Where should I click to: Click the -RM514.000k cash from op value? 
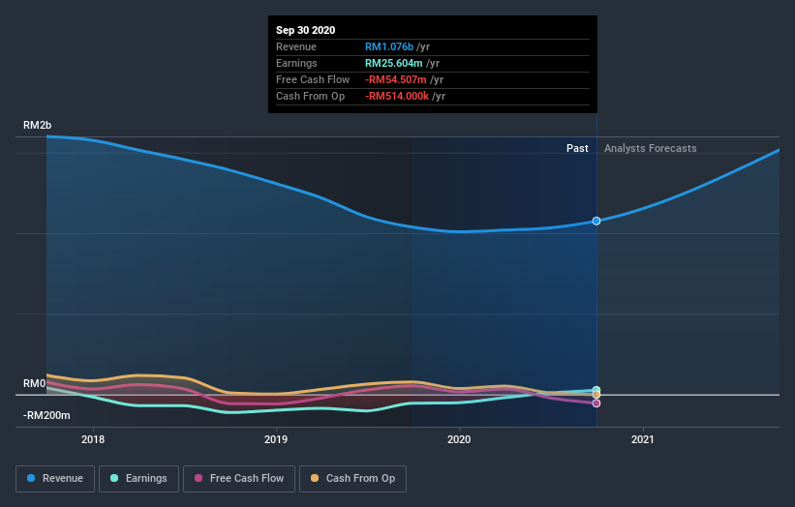[x=397, y=96]
